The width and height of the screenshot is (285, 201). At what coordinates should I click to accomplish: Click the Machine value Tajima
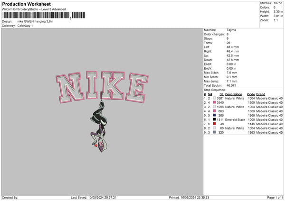(231, 30)
